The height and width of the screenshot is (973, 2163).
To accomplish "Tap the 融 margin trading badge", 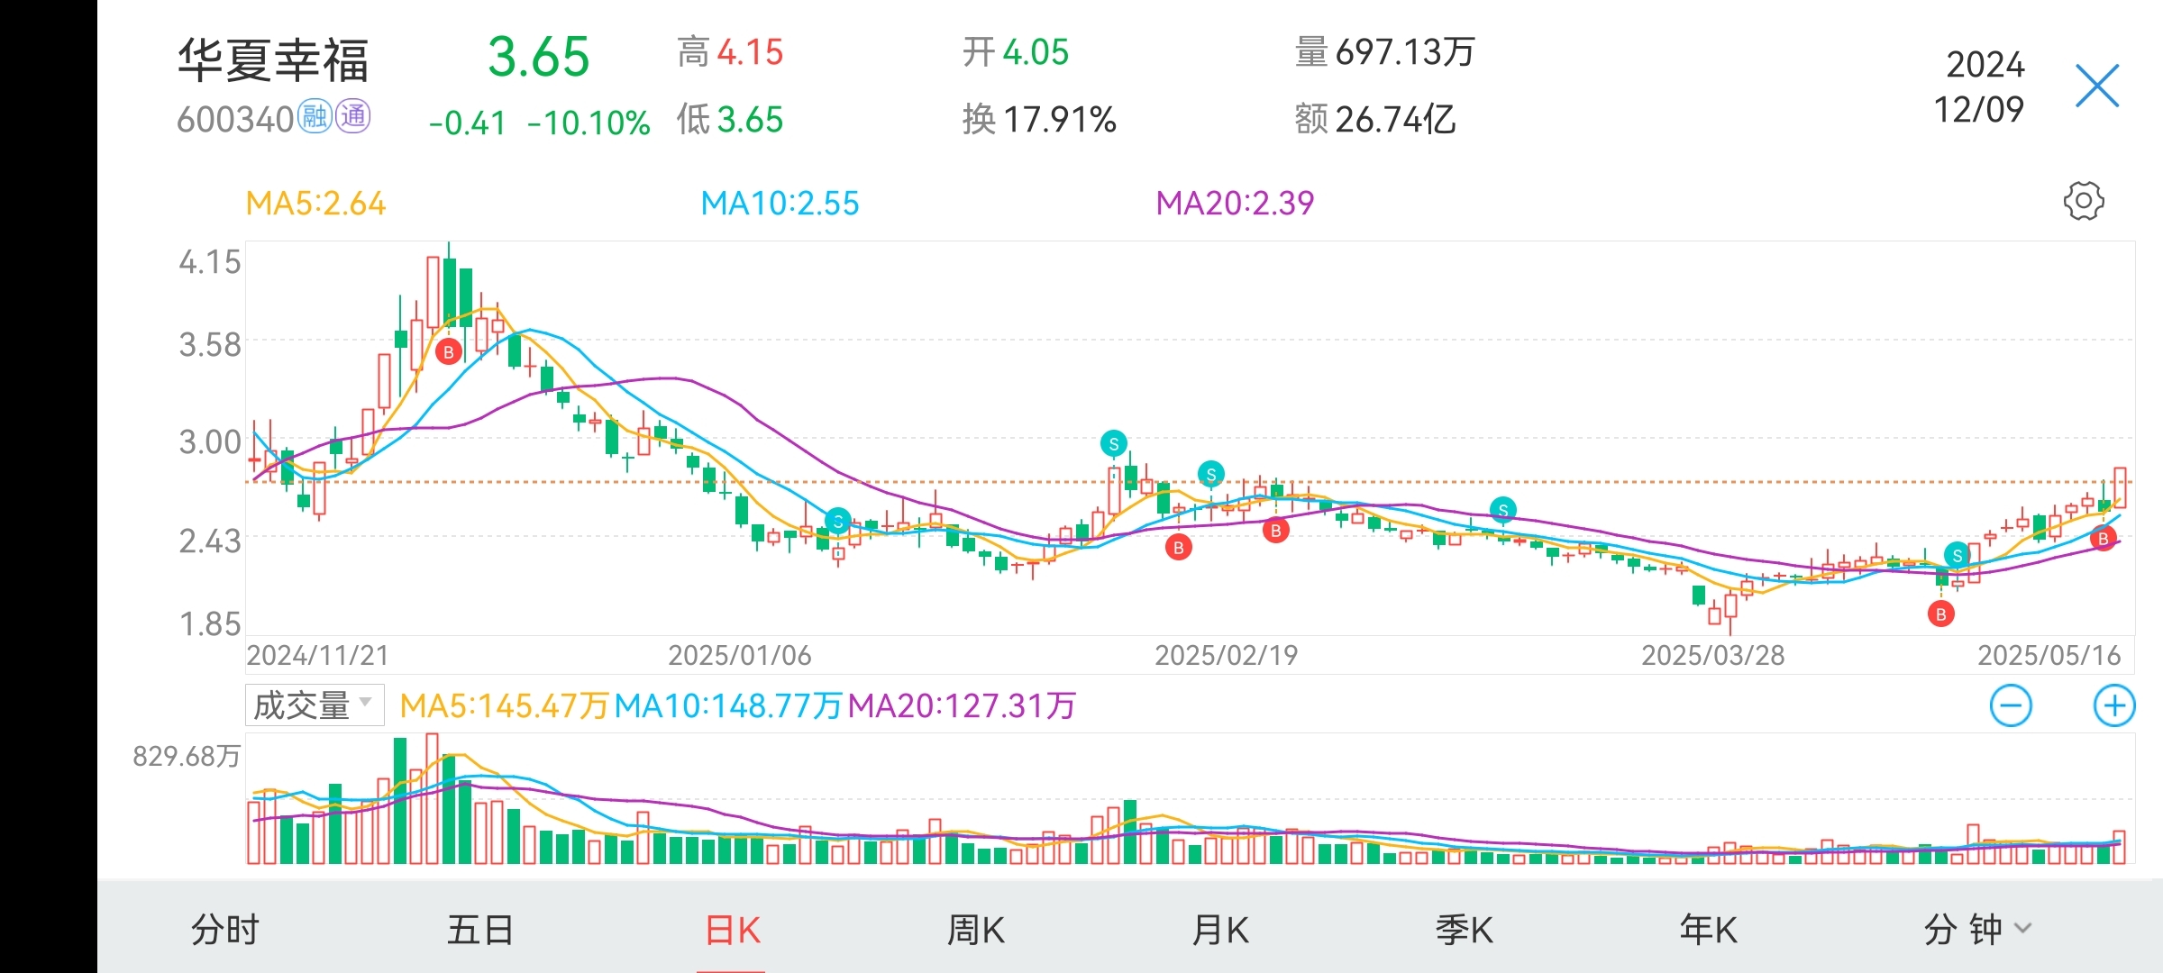I will 315,116.
